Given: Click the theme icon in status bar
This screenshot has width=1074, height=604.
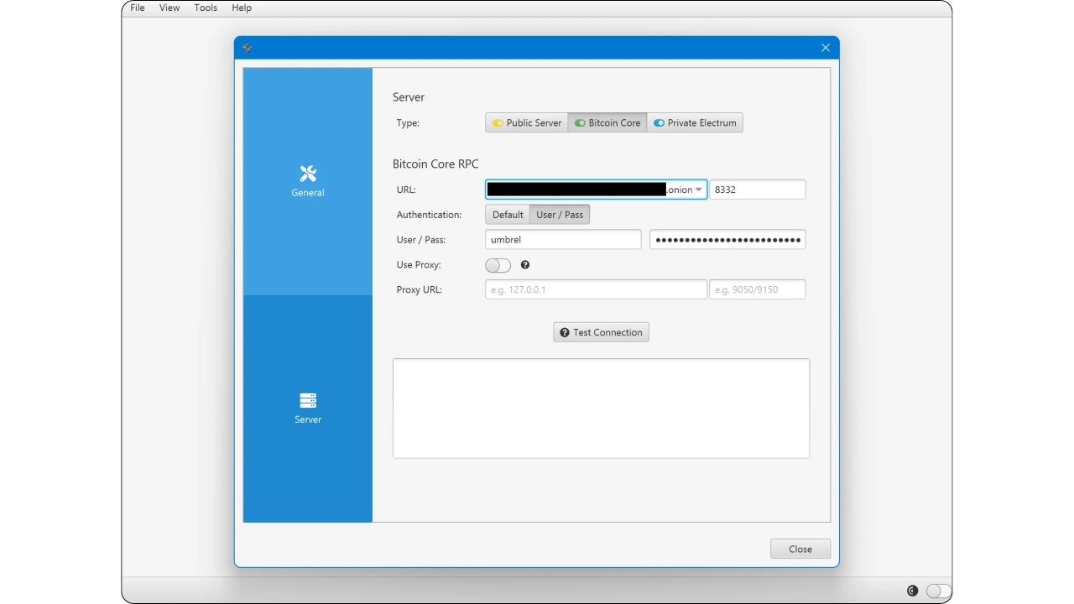Looking at the screenshot, I should point(913,591).
